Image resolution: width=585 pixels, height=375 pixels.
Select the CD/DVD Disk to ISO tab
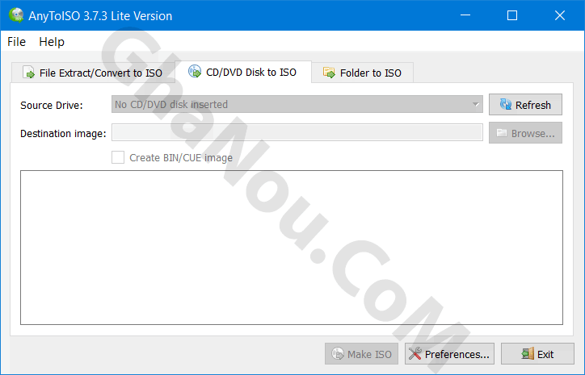click(x=243, y=72)
